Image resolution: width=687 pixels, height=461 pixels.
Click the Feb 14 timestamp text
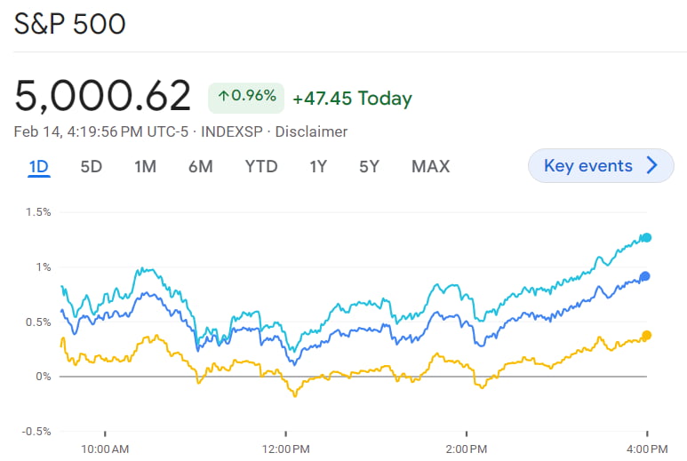point(100,131)
